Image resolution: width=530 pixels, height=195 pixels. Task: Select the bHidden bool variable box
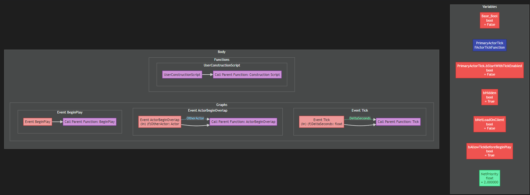pyautogui.click(x=490, y=97)
